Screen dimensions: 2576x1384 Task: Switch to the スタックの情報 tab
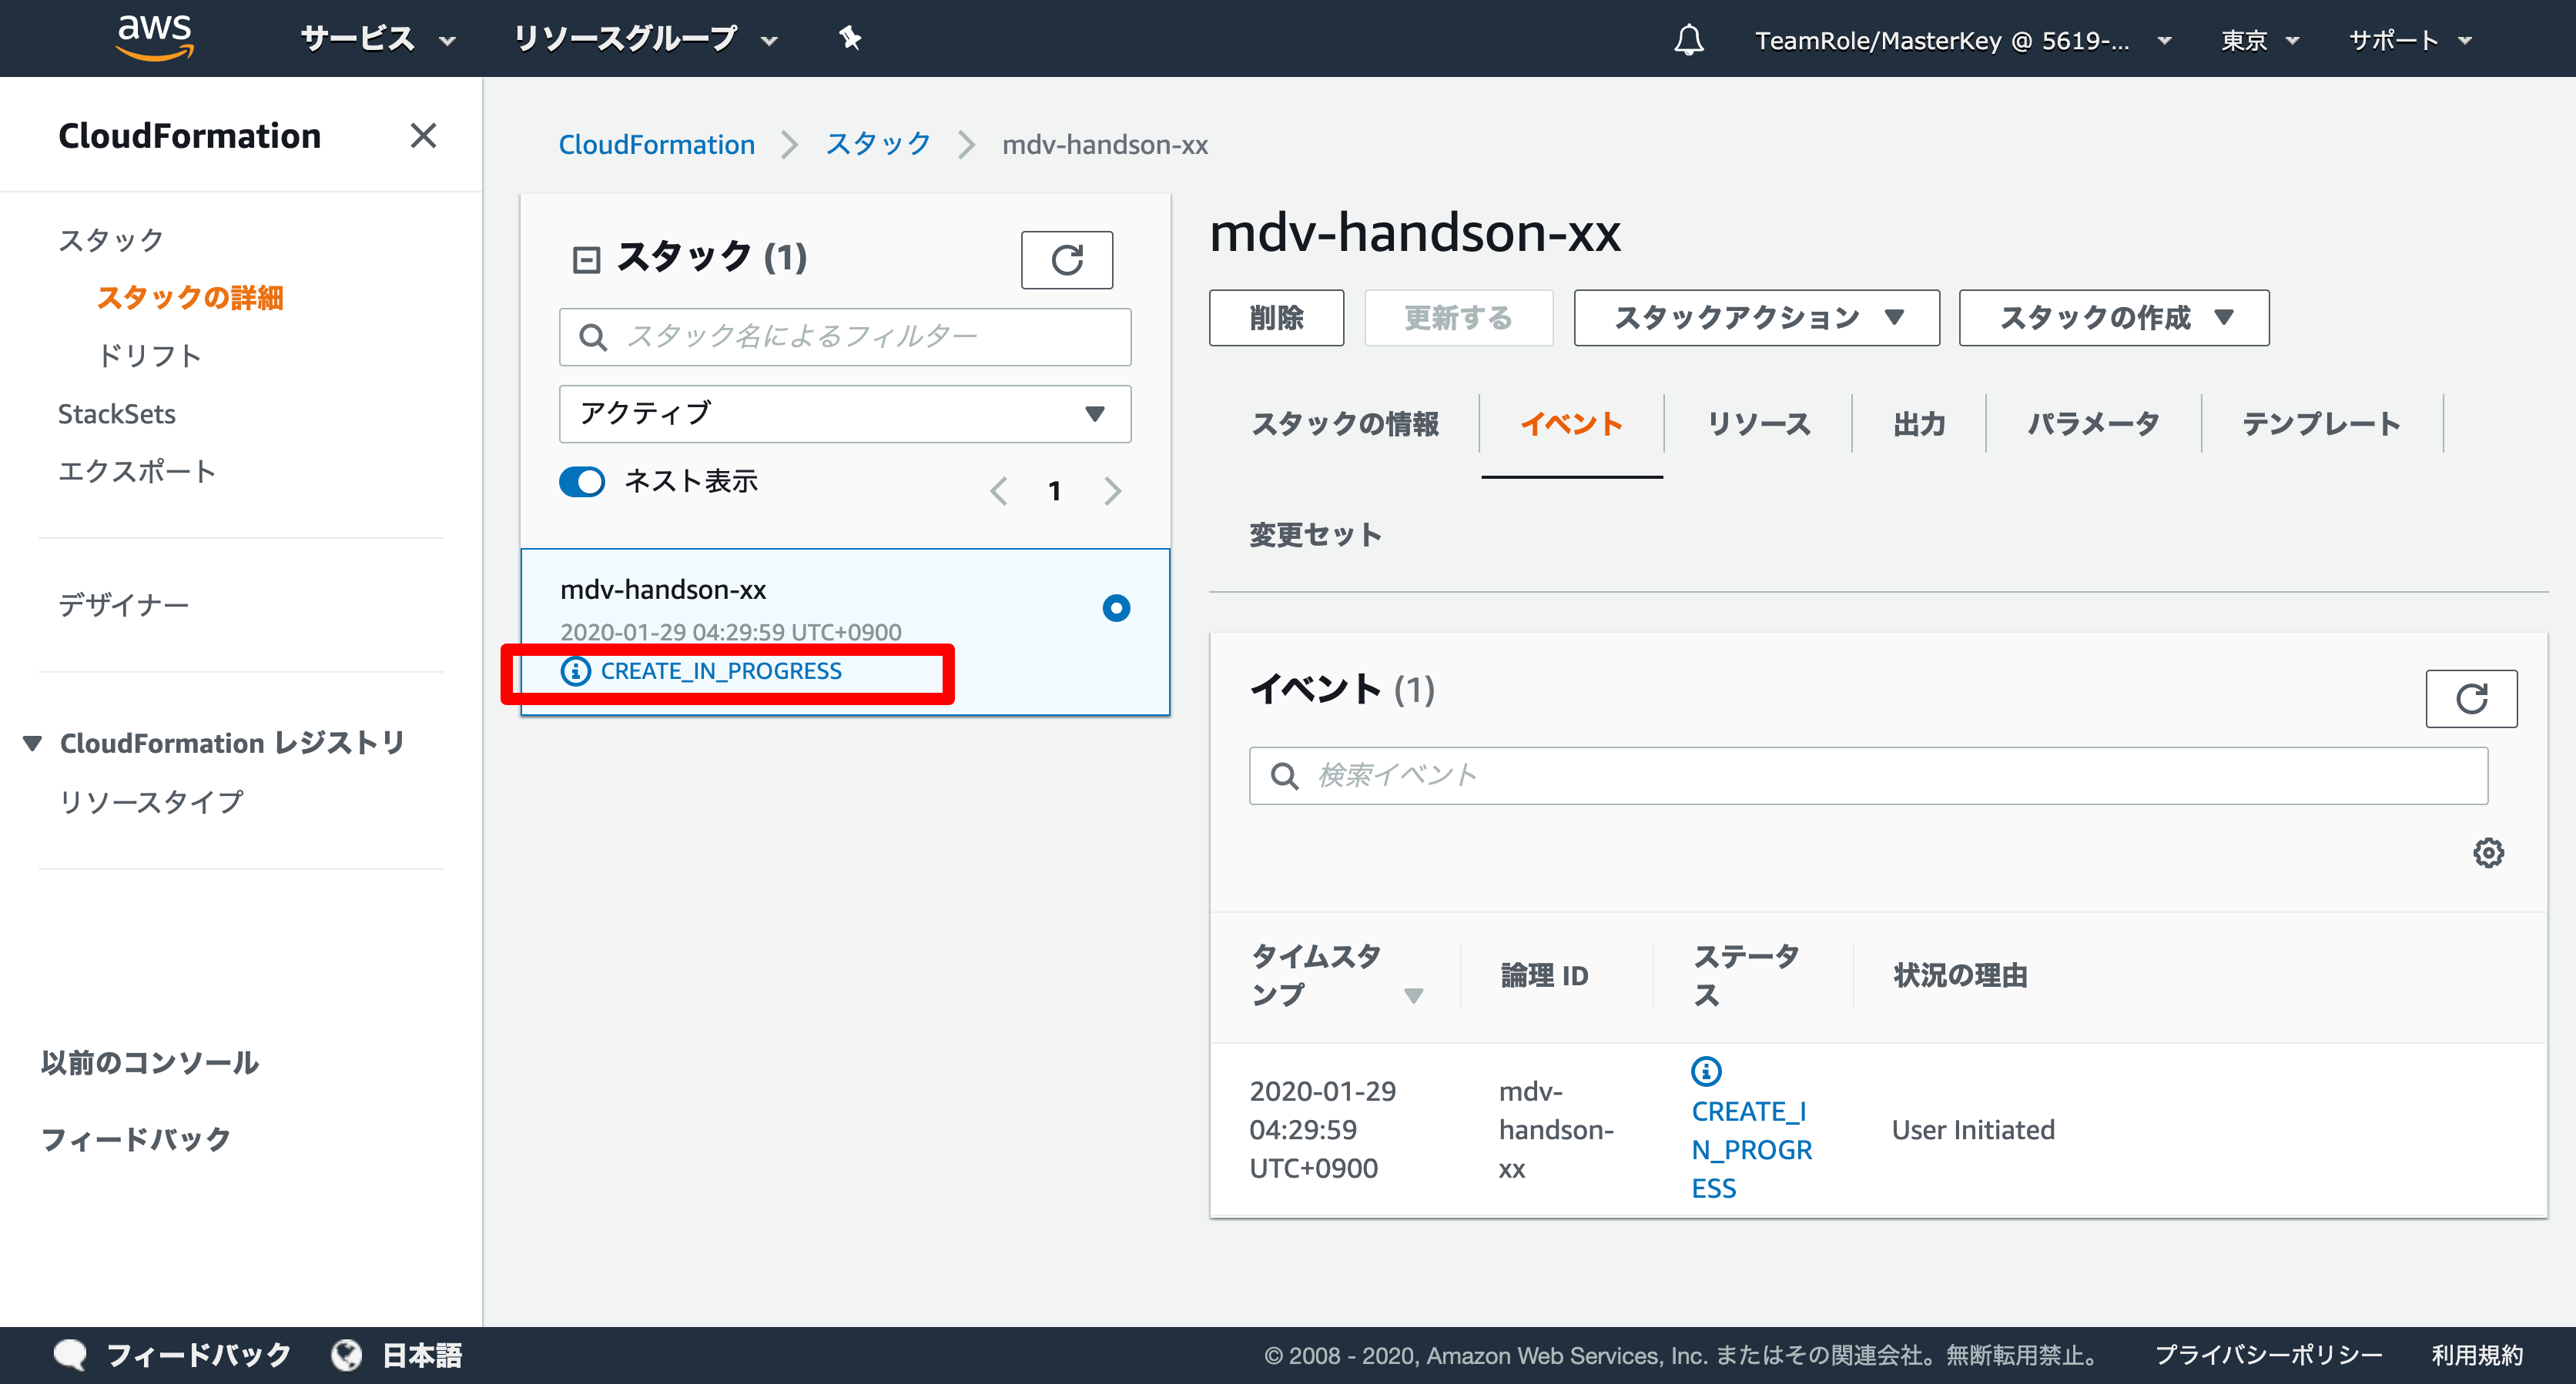point(1345,423)
